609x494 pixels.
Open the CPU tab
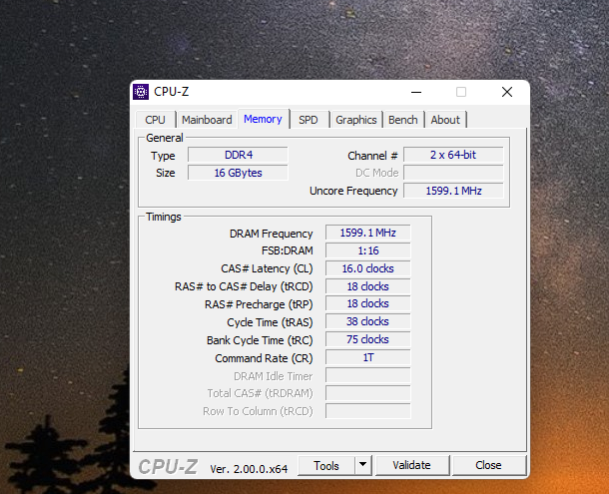[156, 120]
